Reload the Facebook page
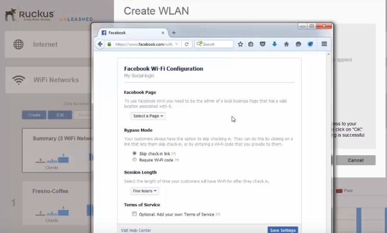 pyautogui.click(x=187, y=44)
